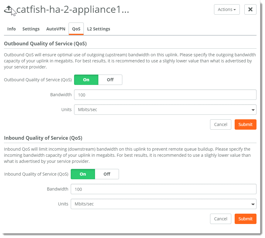
Task: Cancel the Inbound QoS changes
Action: click(x=220, y=219)
